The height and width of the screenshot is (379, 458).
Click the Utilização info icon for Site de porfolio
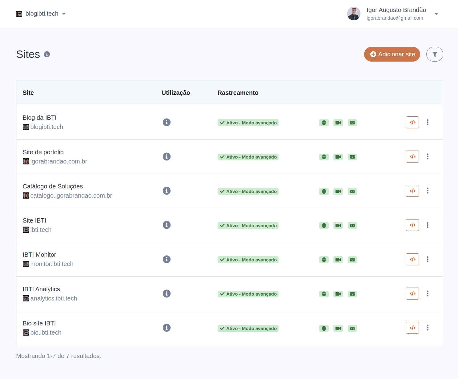click(x=167, y=156)
